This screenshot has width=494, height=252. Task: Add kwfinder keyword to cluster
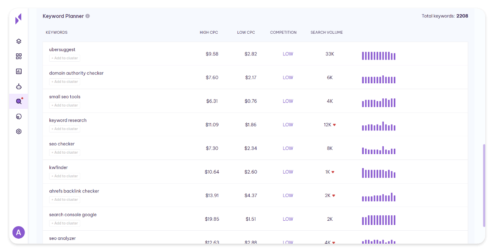point(65,176)
